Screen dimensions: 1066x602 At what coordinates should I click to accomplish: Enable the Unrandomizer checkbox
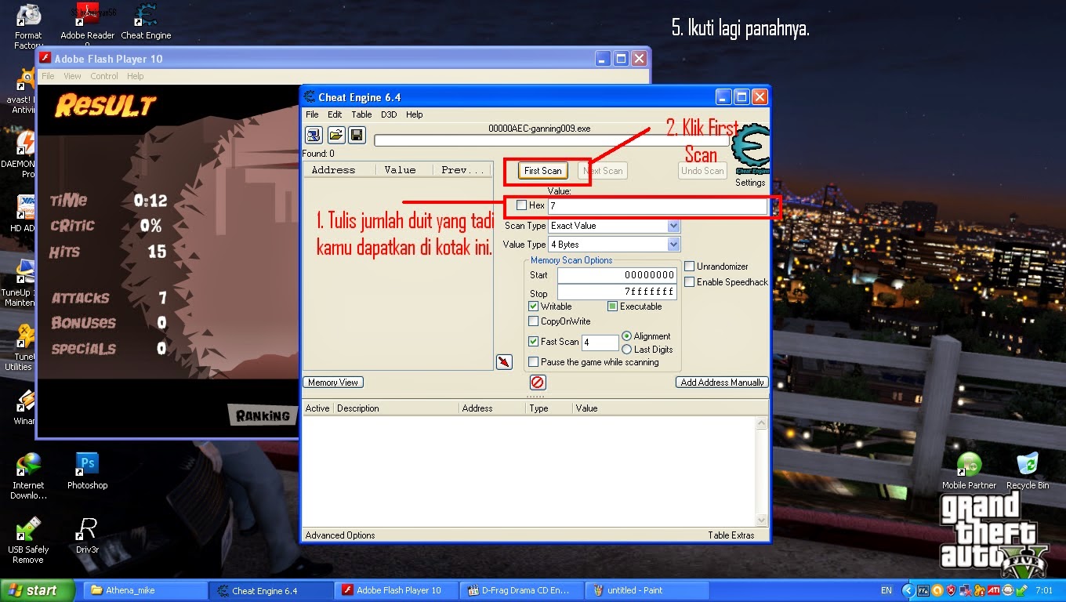690,267
